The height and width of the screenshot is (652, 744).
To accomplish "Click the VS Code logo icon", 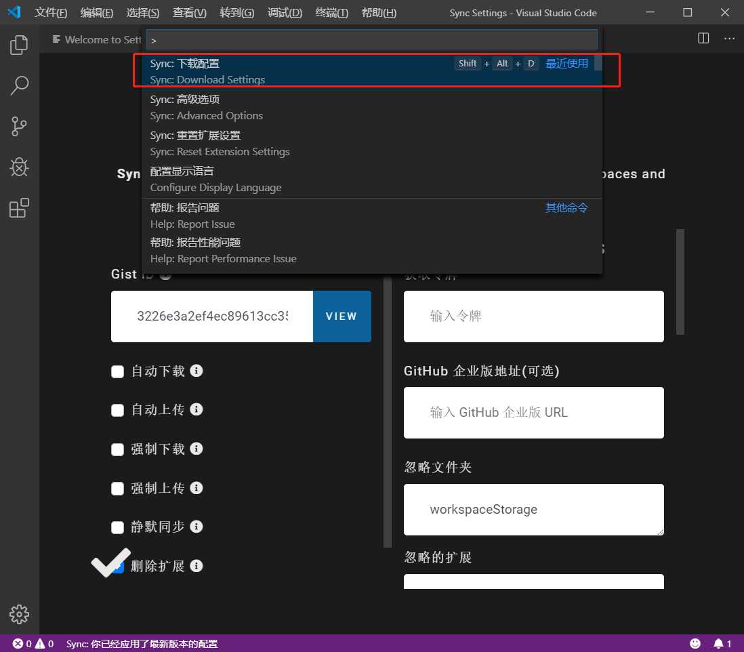I will [14, 12].
